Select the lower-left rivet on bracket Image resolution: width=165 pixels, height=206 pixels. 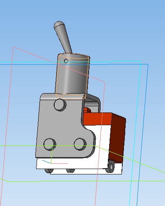click(50, 144)
